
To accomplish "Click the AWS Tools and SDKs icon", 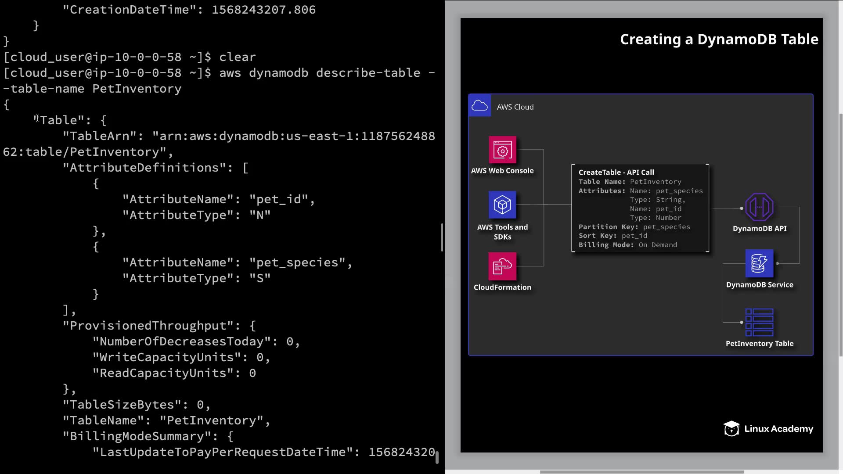I will coord(502,205).
